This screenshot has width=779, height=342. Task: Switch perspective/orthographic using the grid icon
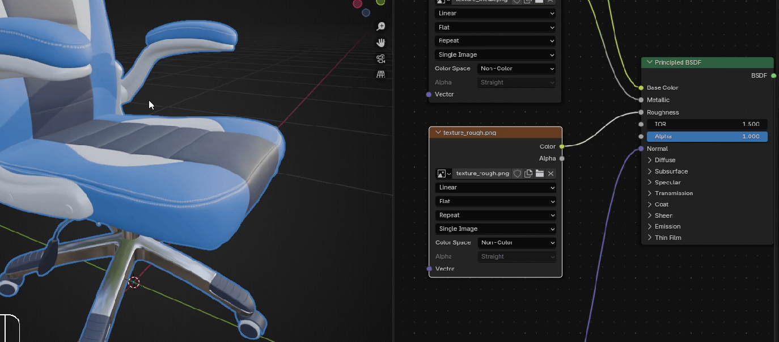(x=381, y=74)
